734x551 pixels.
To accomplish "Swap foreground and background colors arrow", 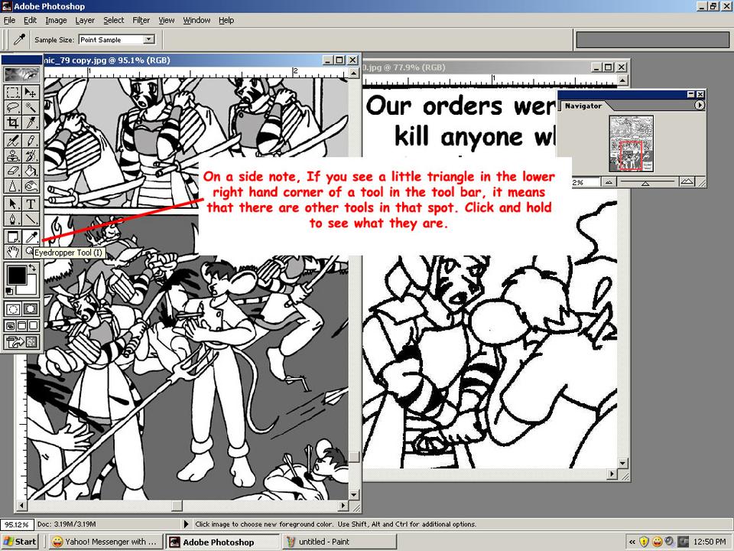I will tap(32, 268).
